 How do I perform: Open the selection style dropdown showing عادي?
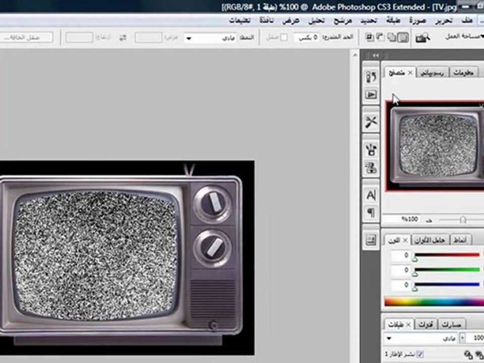coord(211,38)
